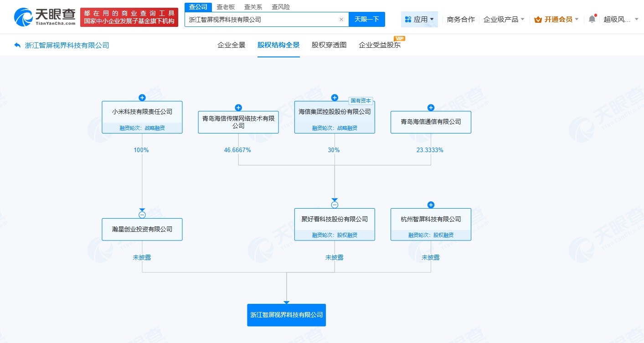
Task: Click the 国有资本 tag on 海信集团控股
Action: (361, 101)
